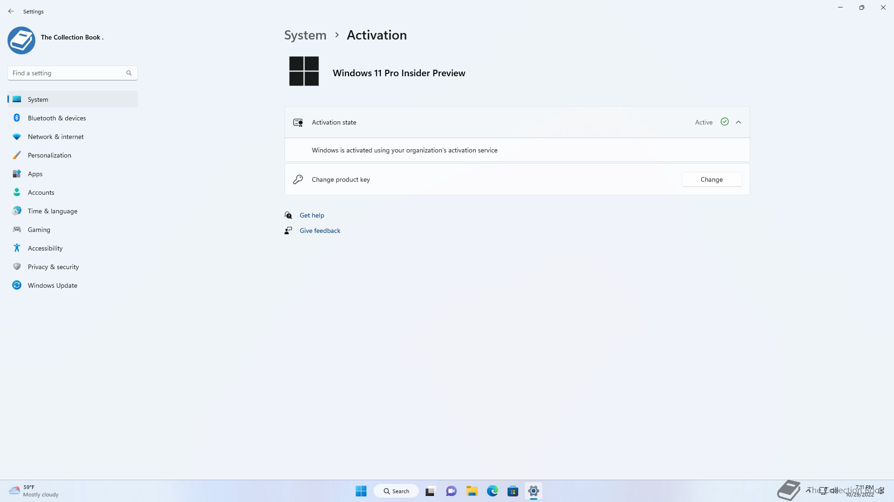The width and height of the screenshot is (894, 502).
Task: Click Windows 11 Pro Insider Preview text
Action: 399,73
